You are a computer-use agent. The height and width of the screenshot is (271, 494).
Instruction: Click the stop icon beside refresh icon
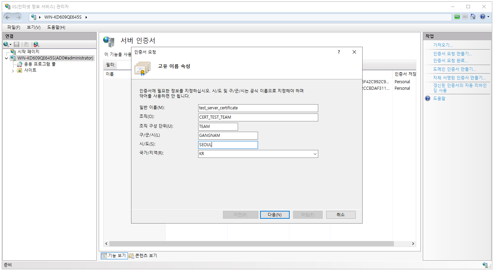click(x=465, y=17)
